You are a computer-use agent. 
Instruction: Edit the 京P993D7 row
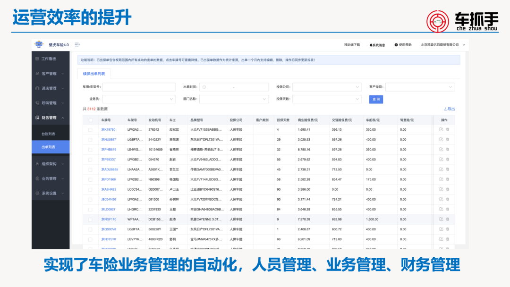coord(441,159)
